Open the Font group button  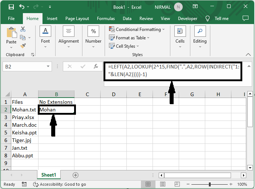click(45, 37)
